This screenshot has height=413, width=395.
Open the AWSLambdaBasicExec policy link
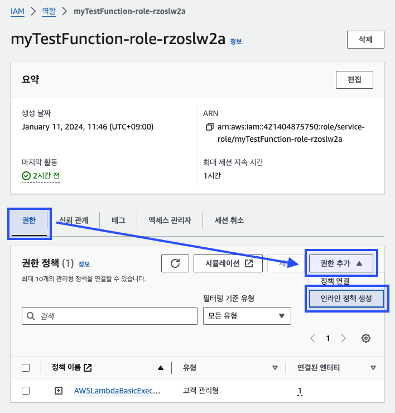(117, 391)
